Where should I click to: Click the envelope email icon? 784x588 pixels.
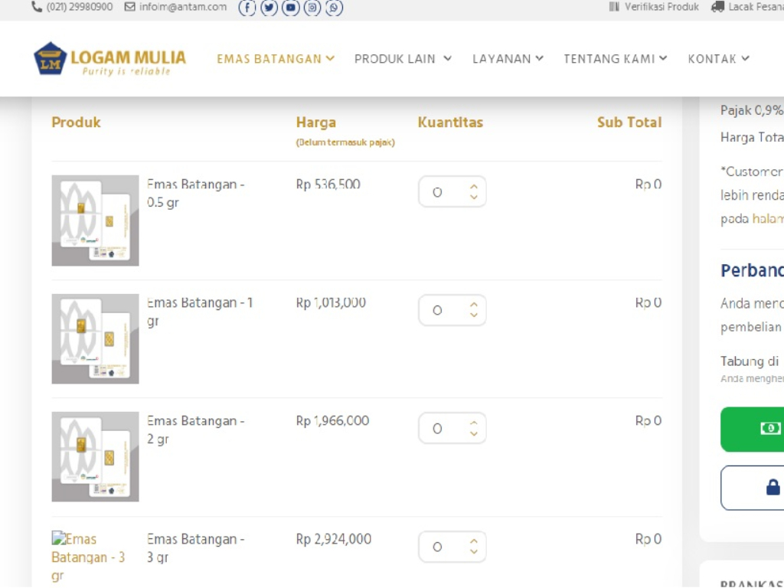pos(130,7)
